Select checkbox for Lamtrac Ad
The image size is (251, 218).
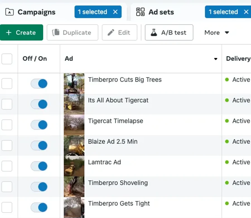(7, 166)
